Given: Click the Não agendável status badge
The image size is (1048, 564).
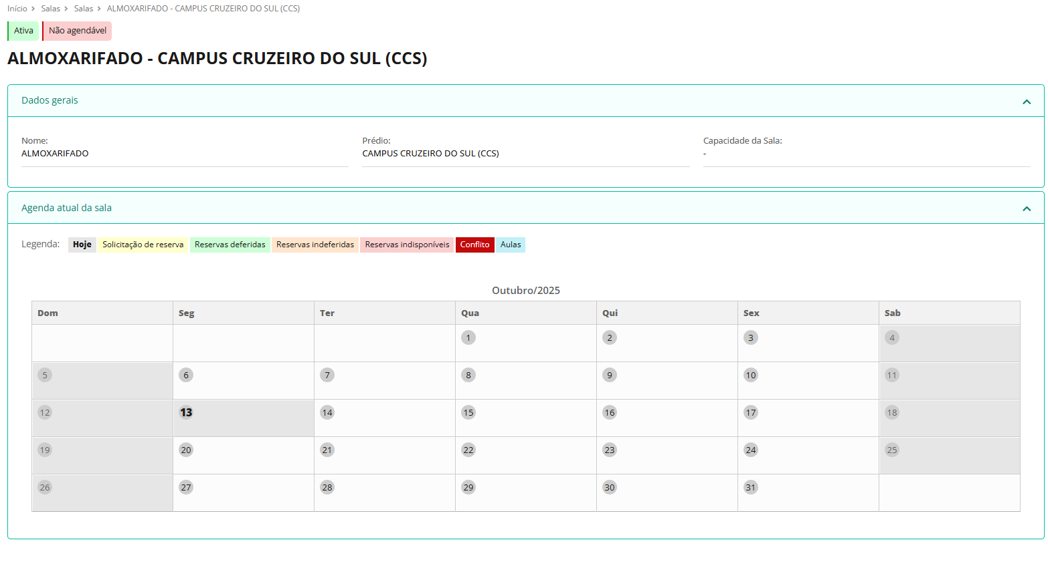Looking at the screenshot, I should [78, 31].
